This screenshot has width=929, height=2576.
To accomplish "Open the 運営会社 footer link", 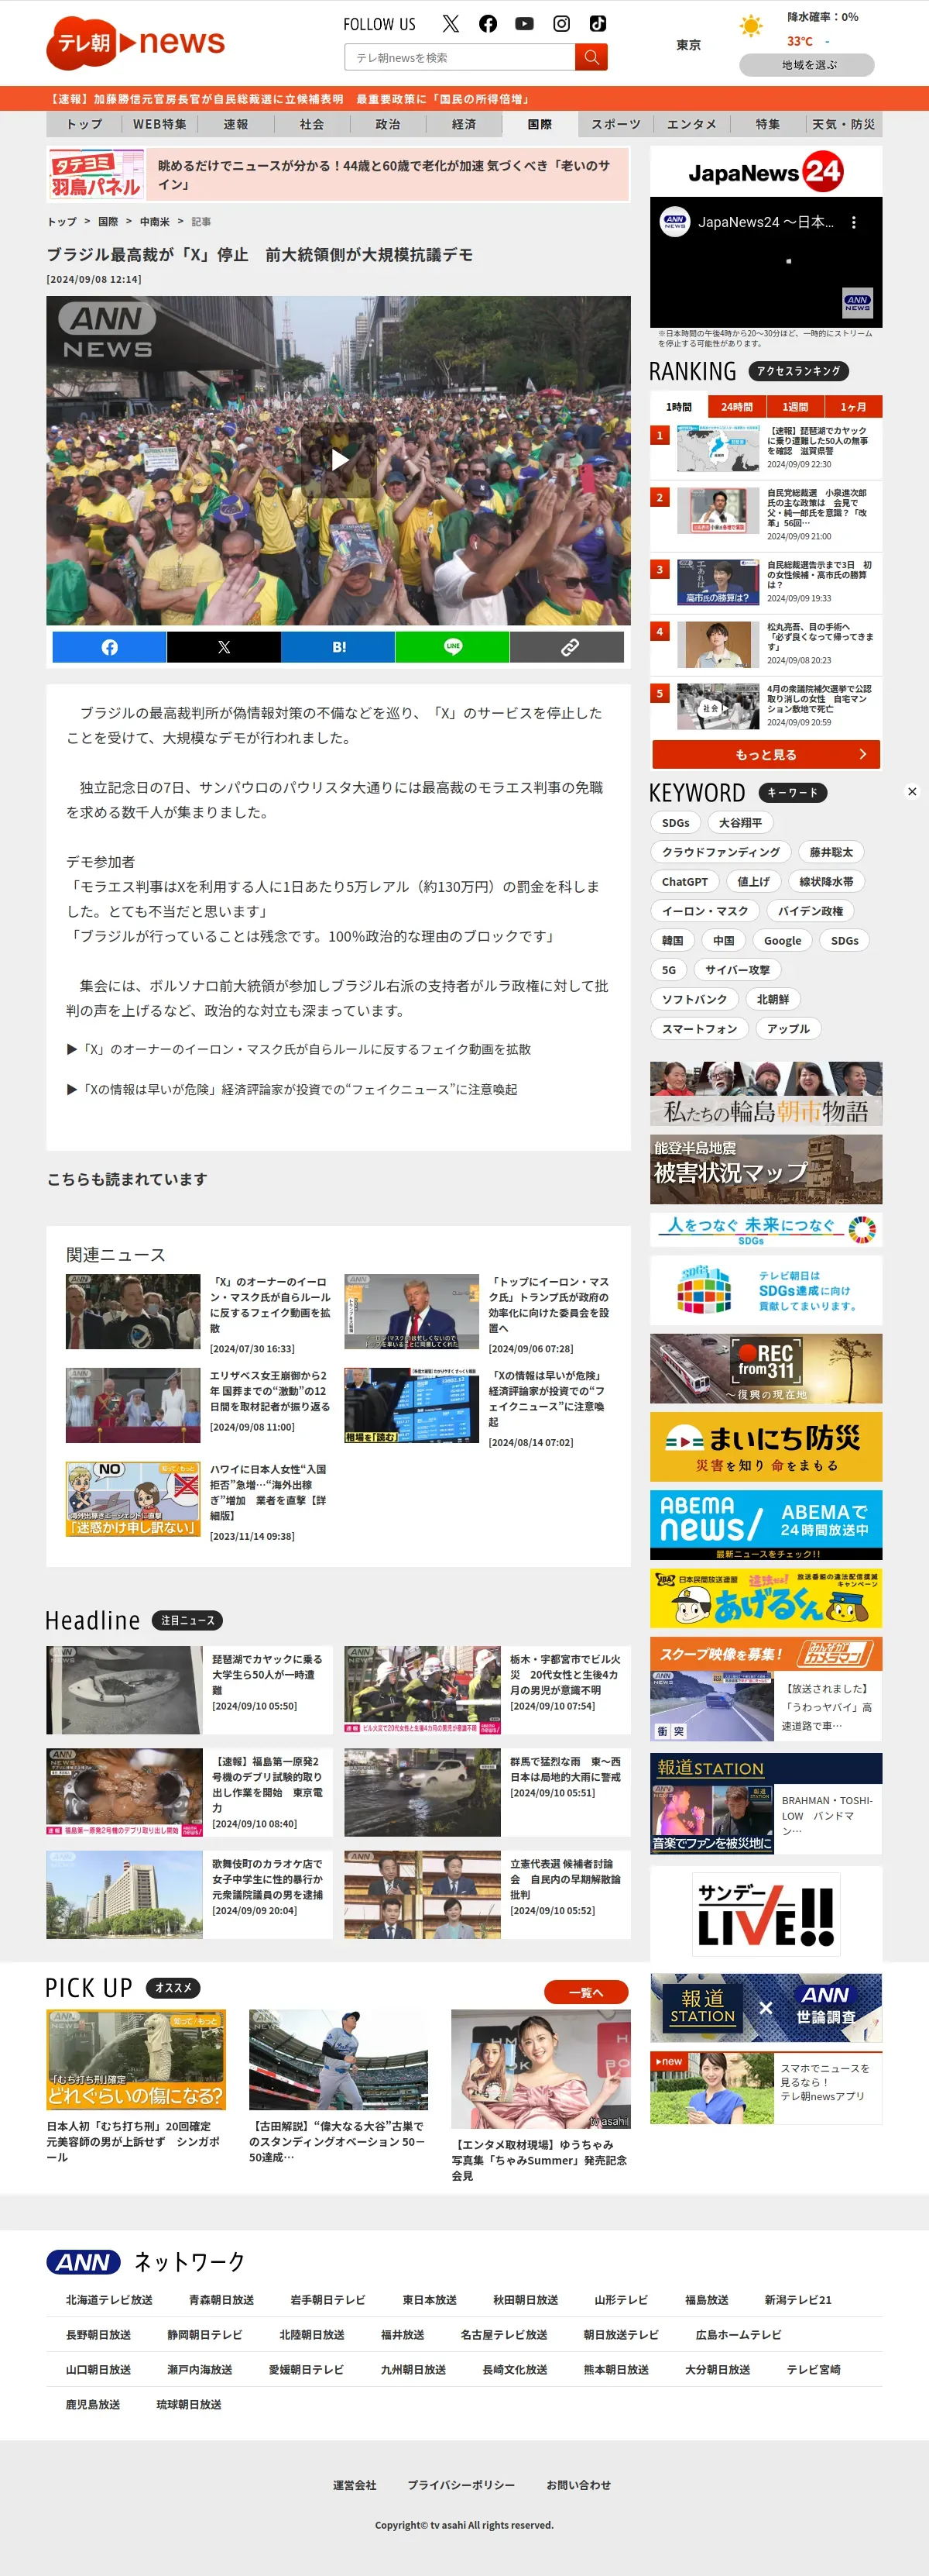I will point(355,2485).
